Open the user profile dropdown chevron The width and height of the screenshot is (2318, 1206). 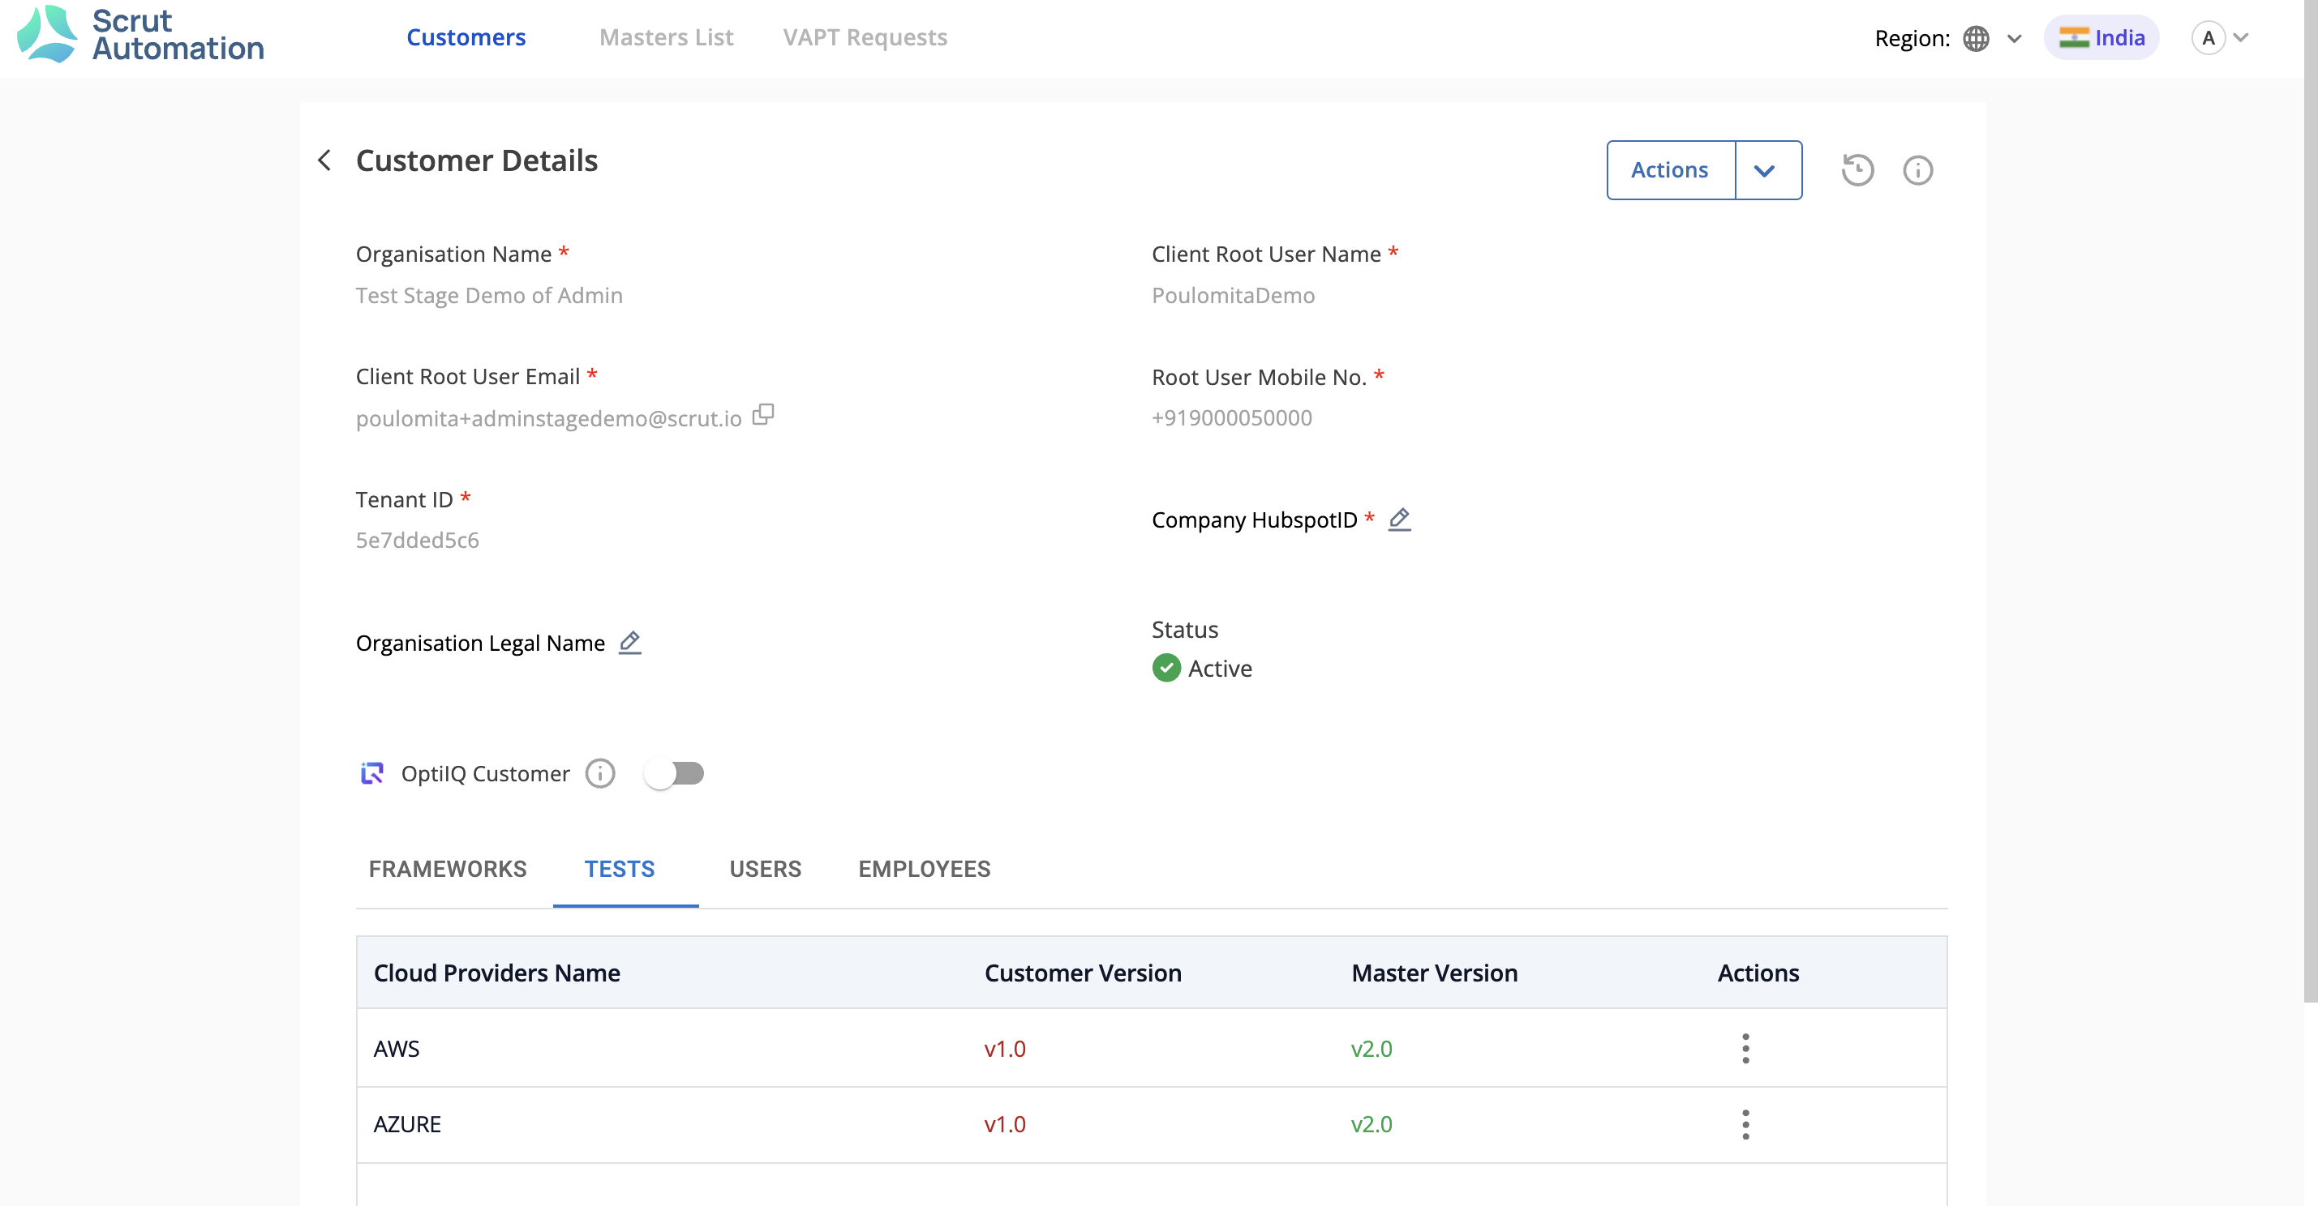2242,38
